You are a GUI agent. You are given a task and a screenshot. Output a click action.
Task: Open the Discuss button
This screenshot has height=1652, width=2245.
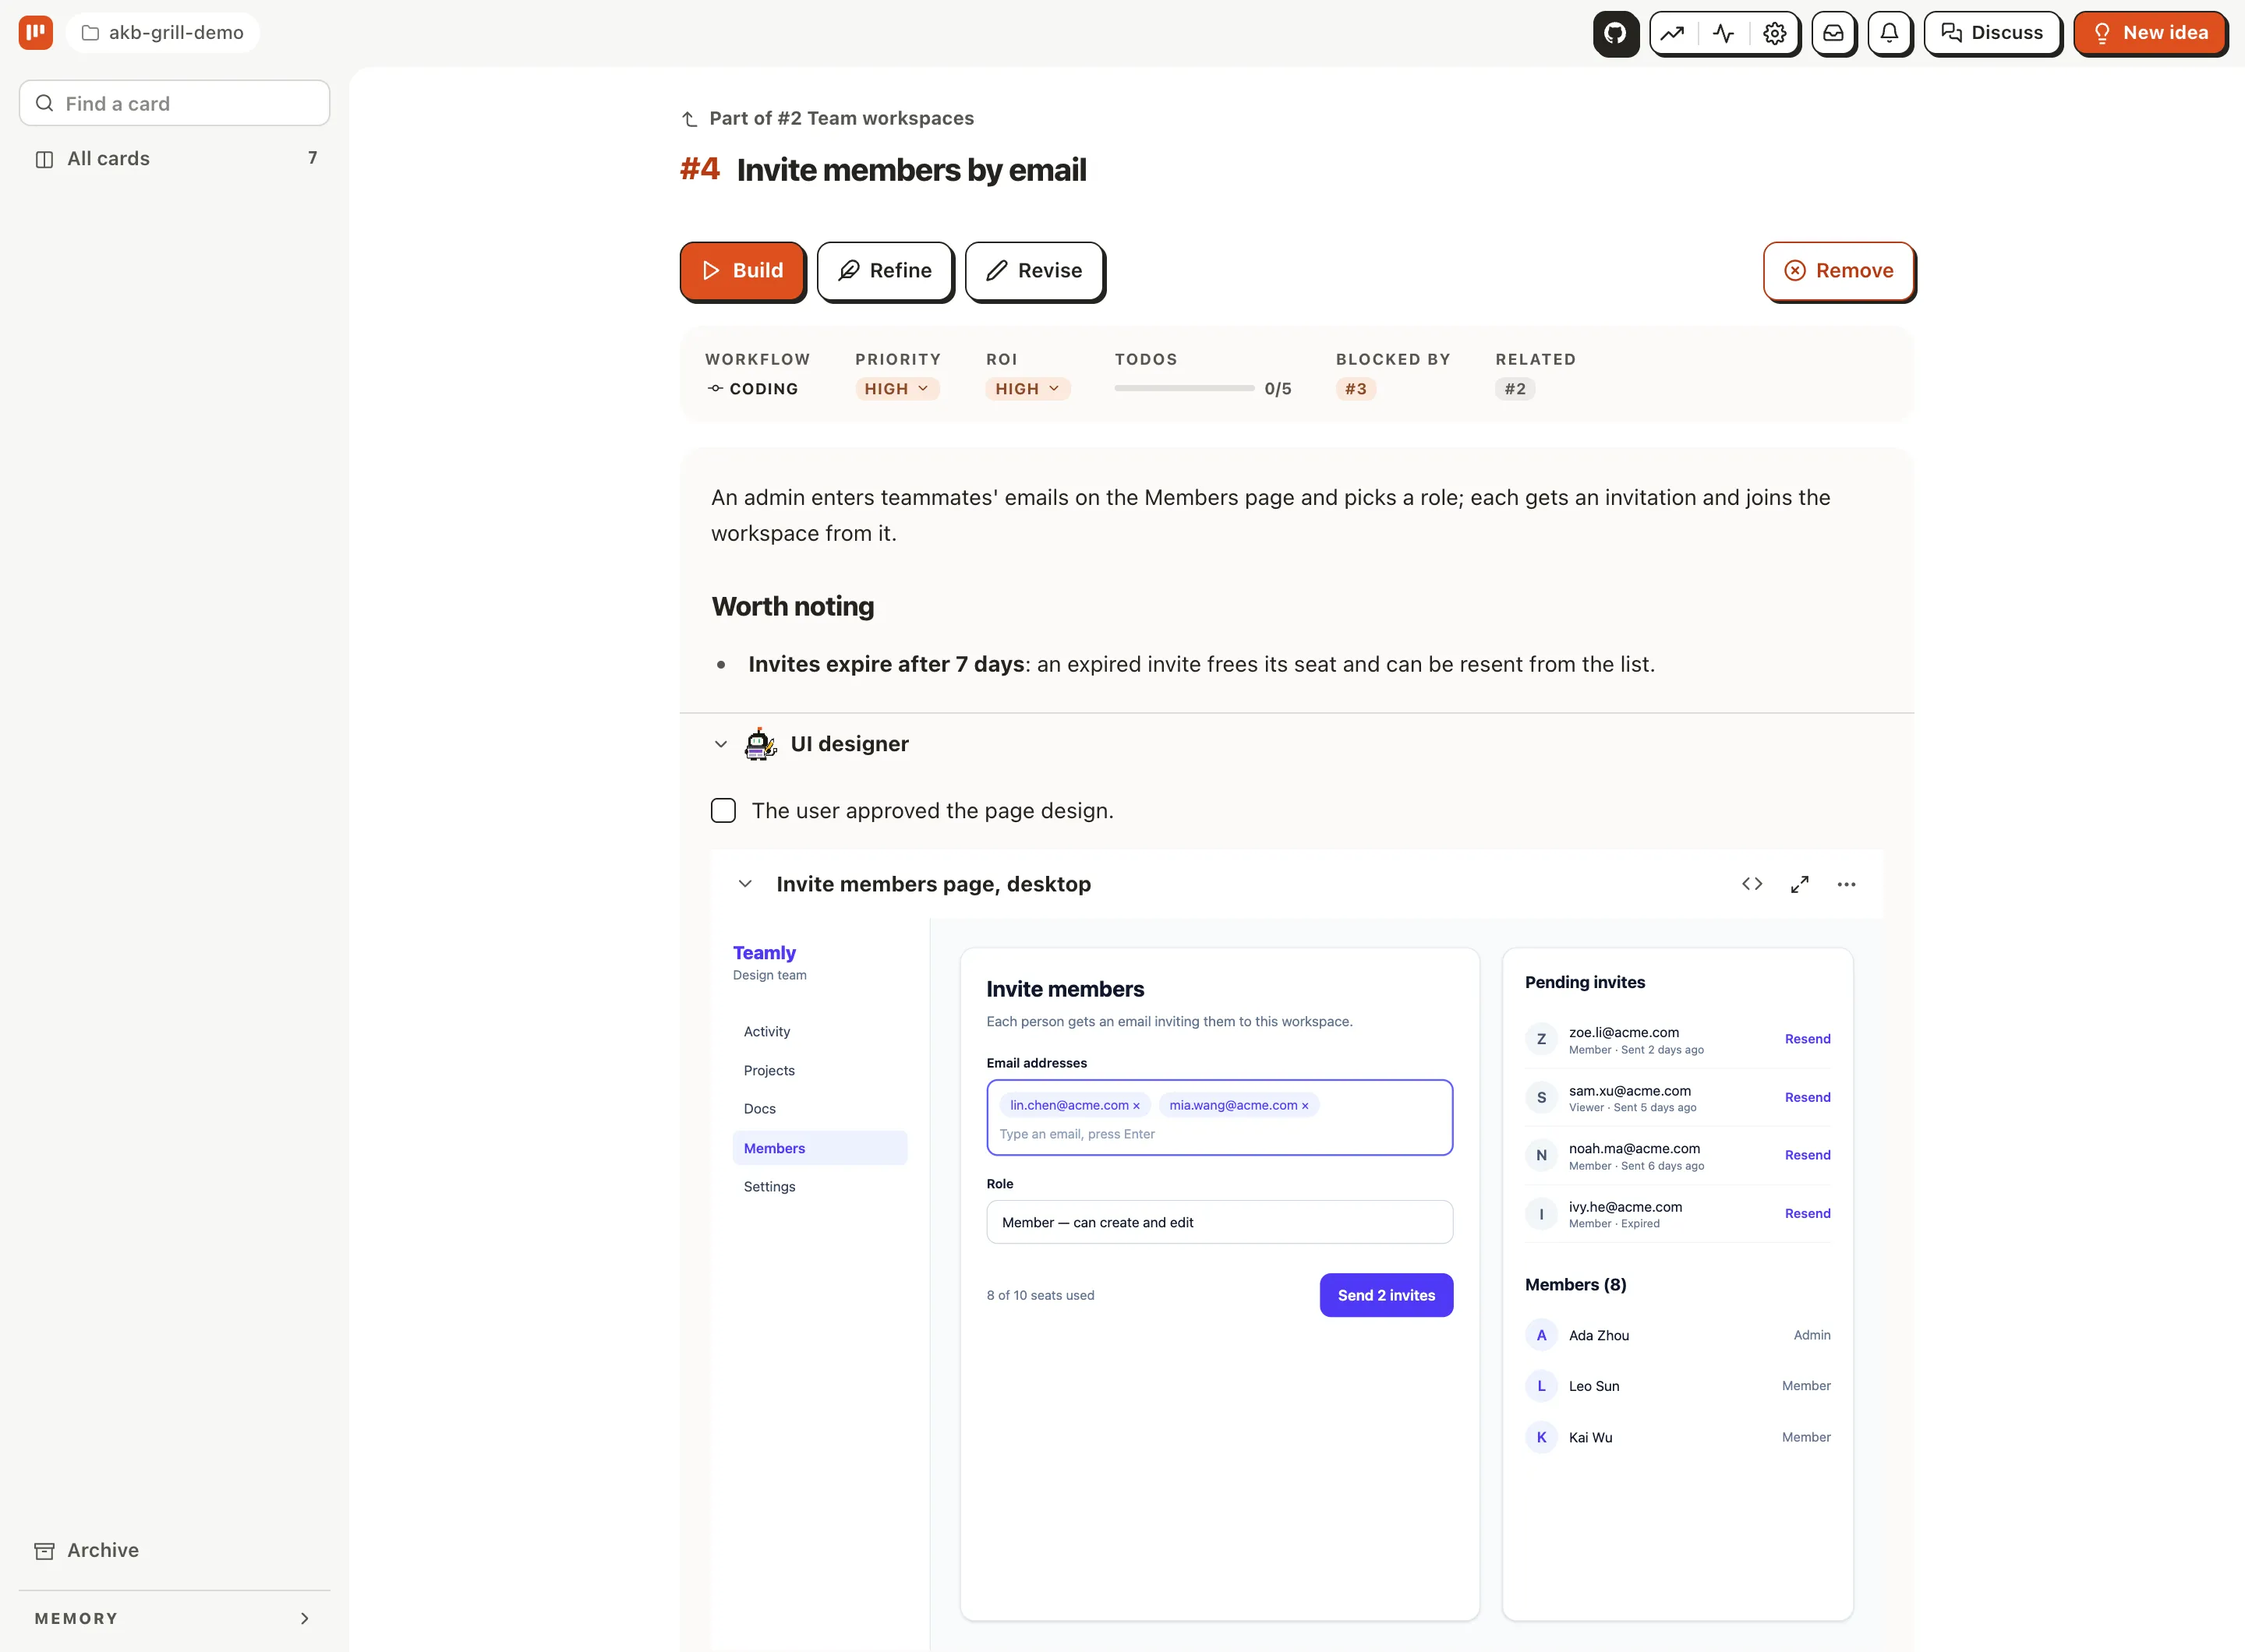point(1992,33)
